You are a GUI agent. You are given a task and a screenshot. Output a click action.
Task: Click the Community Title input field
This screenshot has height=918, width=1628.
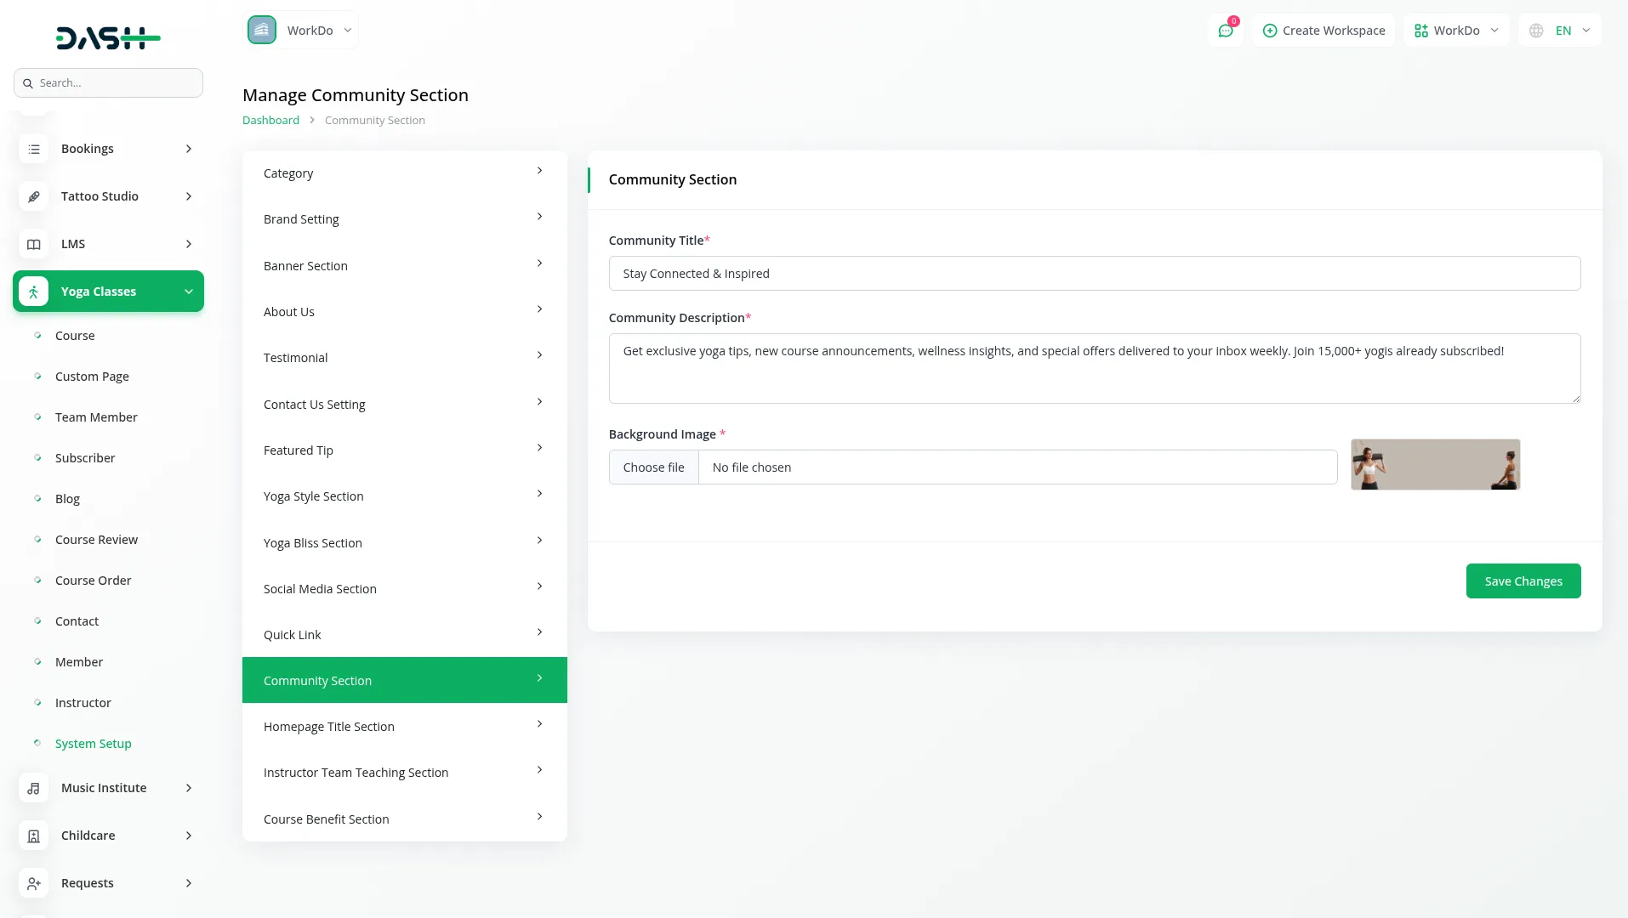coord(1094,274)
